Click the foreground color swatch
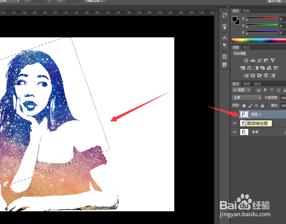286x224 pixels. pyautogui.click(x=235, y=19)
